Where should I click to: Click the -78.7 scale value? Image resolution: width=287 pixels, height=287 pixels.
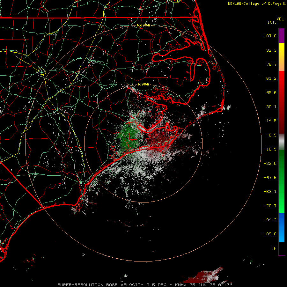tap(270, 206)
